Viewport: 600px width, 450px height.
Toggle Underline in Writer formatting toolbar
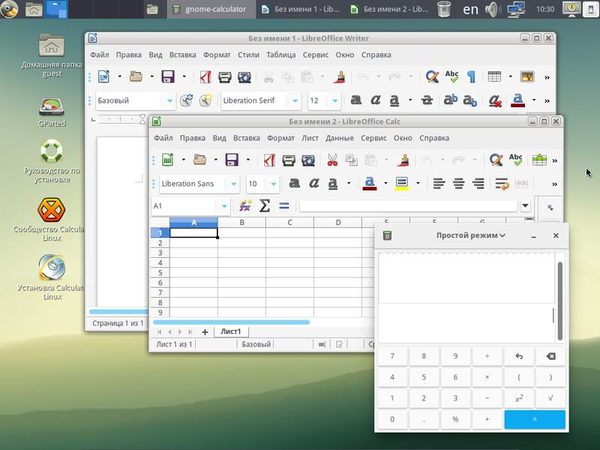[394, 100]
